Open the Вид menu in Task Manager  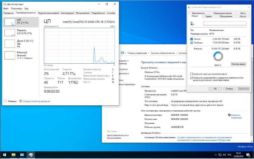pyautogui.click(x=26, y=8)
